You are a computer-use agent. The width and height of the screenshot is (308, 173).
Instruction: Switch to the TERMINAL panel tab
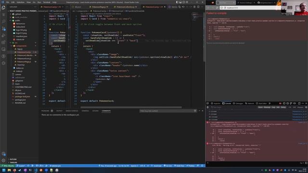85,111
